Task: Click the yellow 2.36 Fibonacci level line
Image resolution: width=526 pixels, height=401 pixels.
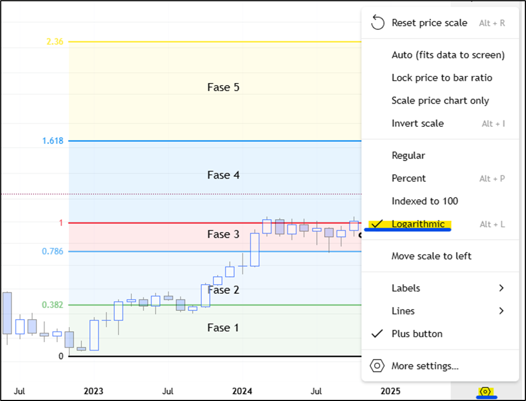Action: (x=214, y=42)
